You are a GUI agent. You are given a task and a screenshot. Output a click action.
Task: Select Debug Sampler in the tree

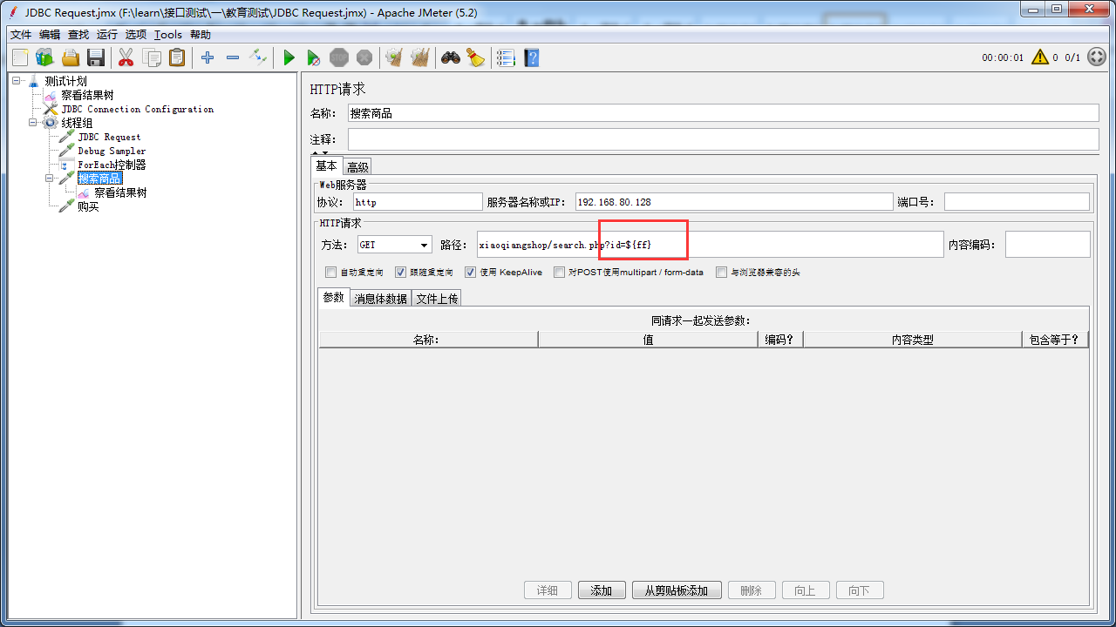coord(112,151)
